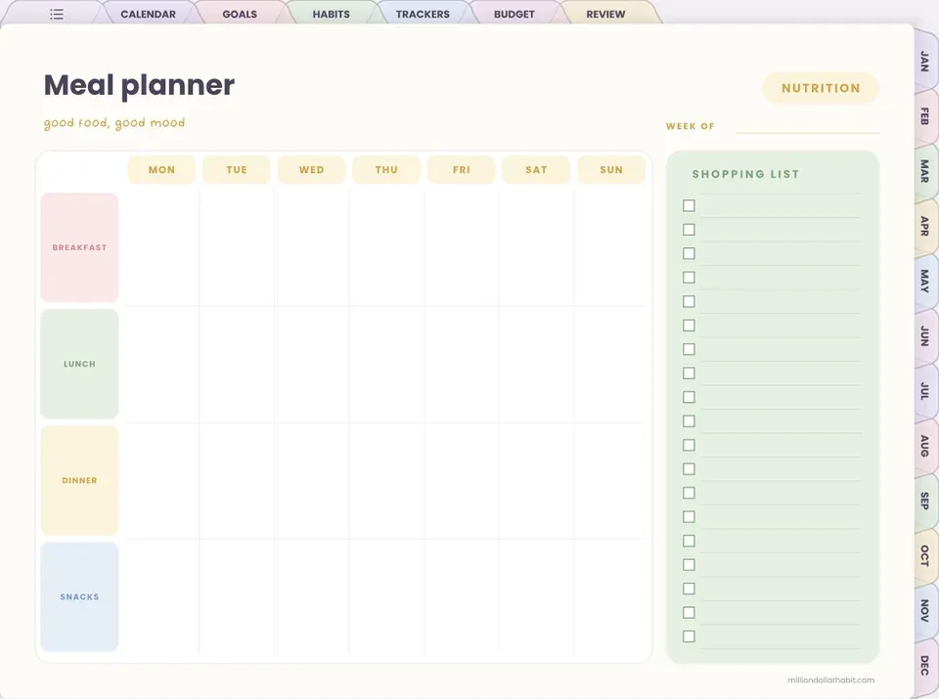The height and width of the screenshot is (699, 939).
Task: Jump to the JAN month tab
Action: point(925,62)
